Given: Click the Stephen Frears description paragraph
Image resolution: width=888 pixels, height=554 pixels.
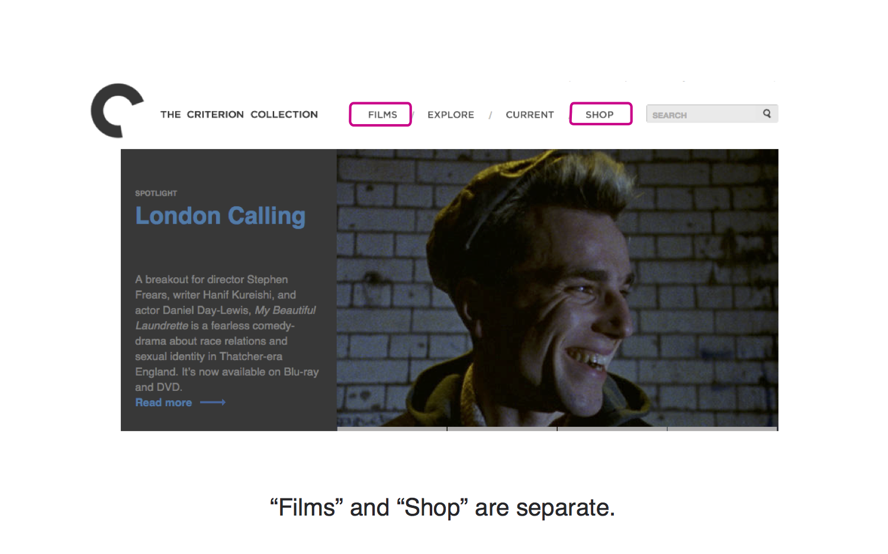Looking at the screenshot, I should [x=227, y=333].
